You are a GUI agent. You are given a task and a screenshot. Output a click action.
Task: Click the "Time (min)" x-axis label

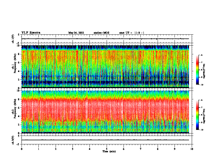pos(109,151)
